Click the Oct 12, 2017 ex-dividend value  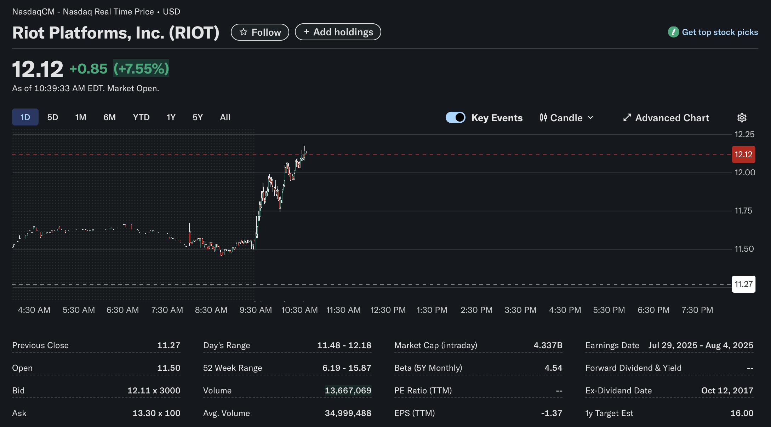point(727,391)
